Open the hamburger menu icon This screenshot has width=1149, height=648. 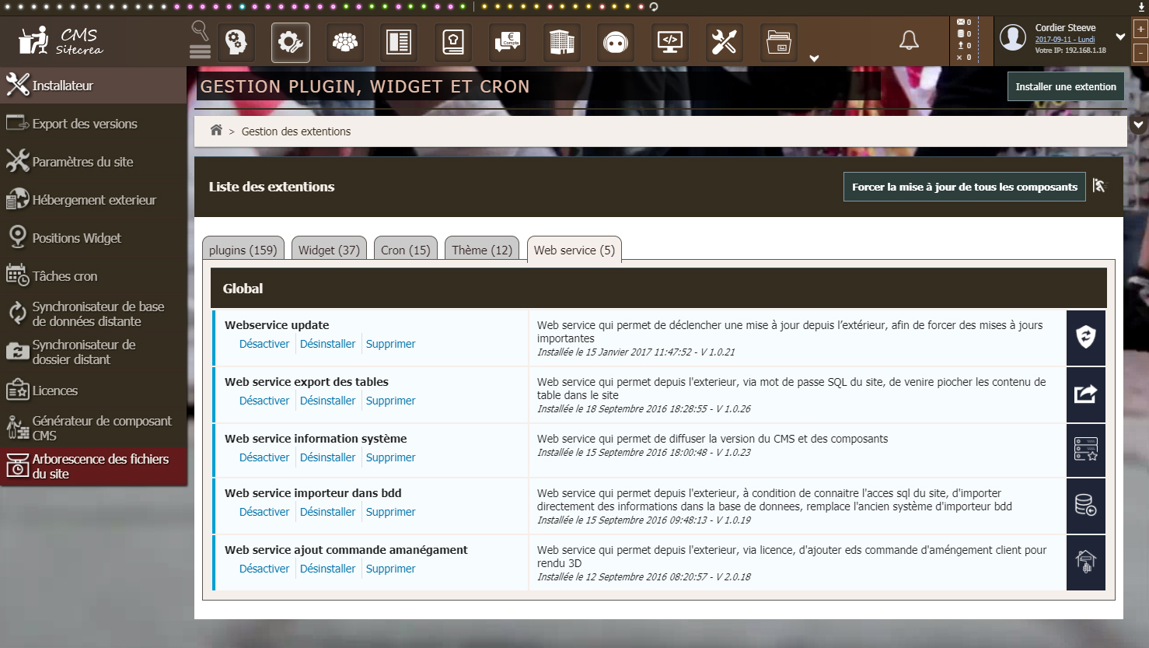coord(200,51)
